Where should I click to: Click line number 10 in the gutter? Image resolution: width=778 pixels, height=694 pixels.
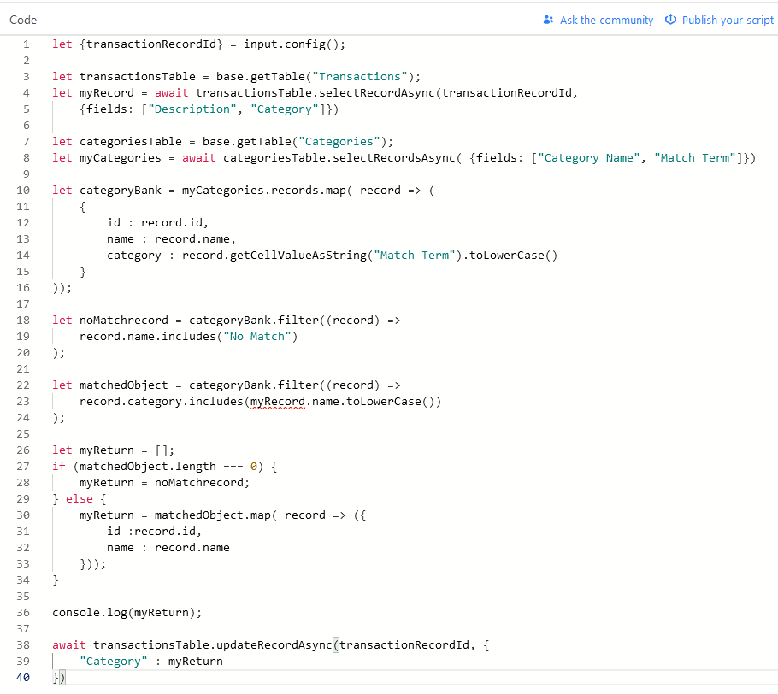click(23, 191)
